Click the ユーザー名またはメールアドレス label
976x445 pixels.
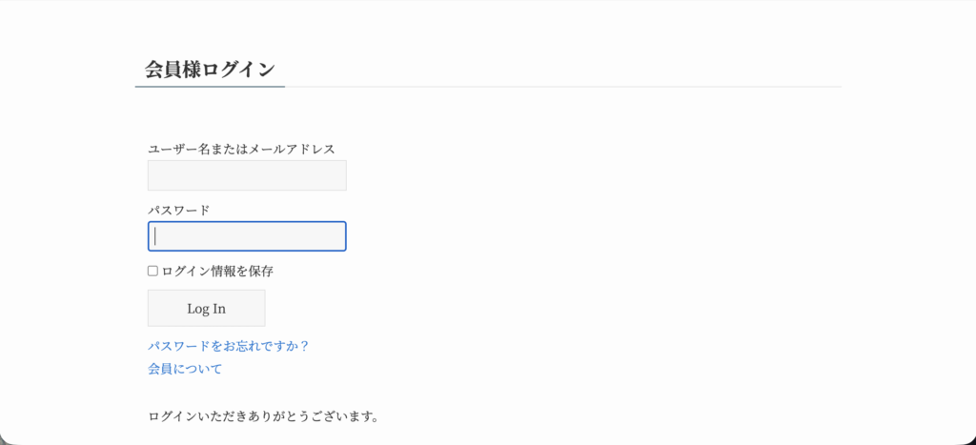pyautogui.click(x=241, y=149)
